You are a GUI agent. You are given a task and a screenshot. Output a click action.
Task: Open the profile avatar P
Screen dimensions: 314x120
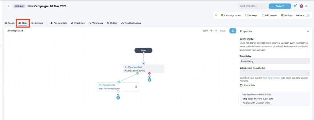[x=301, y=6]
